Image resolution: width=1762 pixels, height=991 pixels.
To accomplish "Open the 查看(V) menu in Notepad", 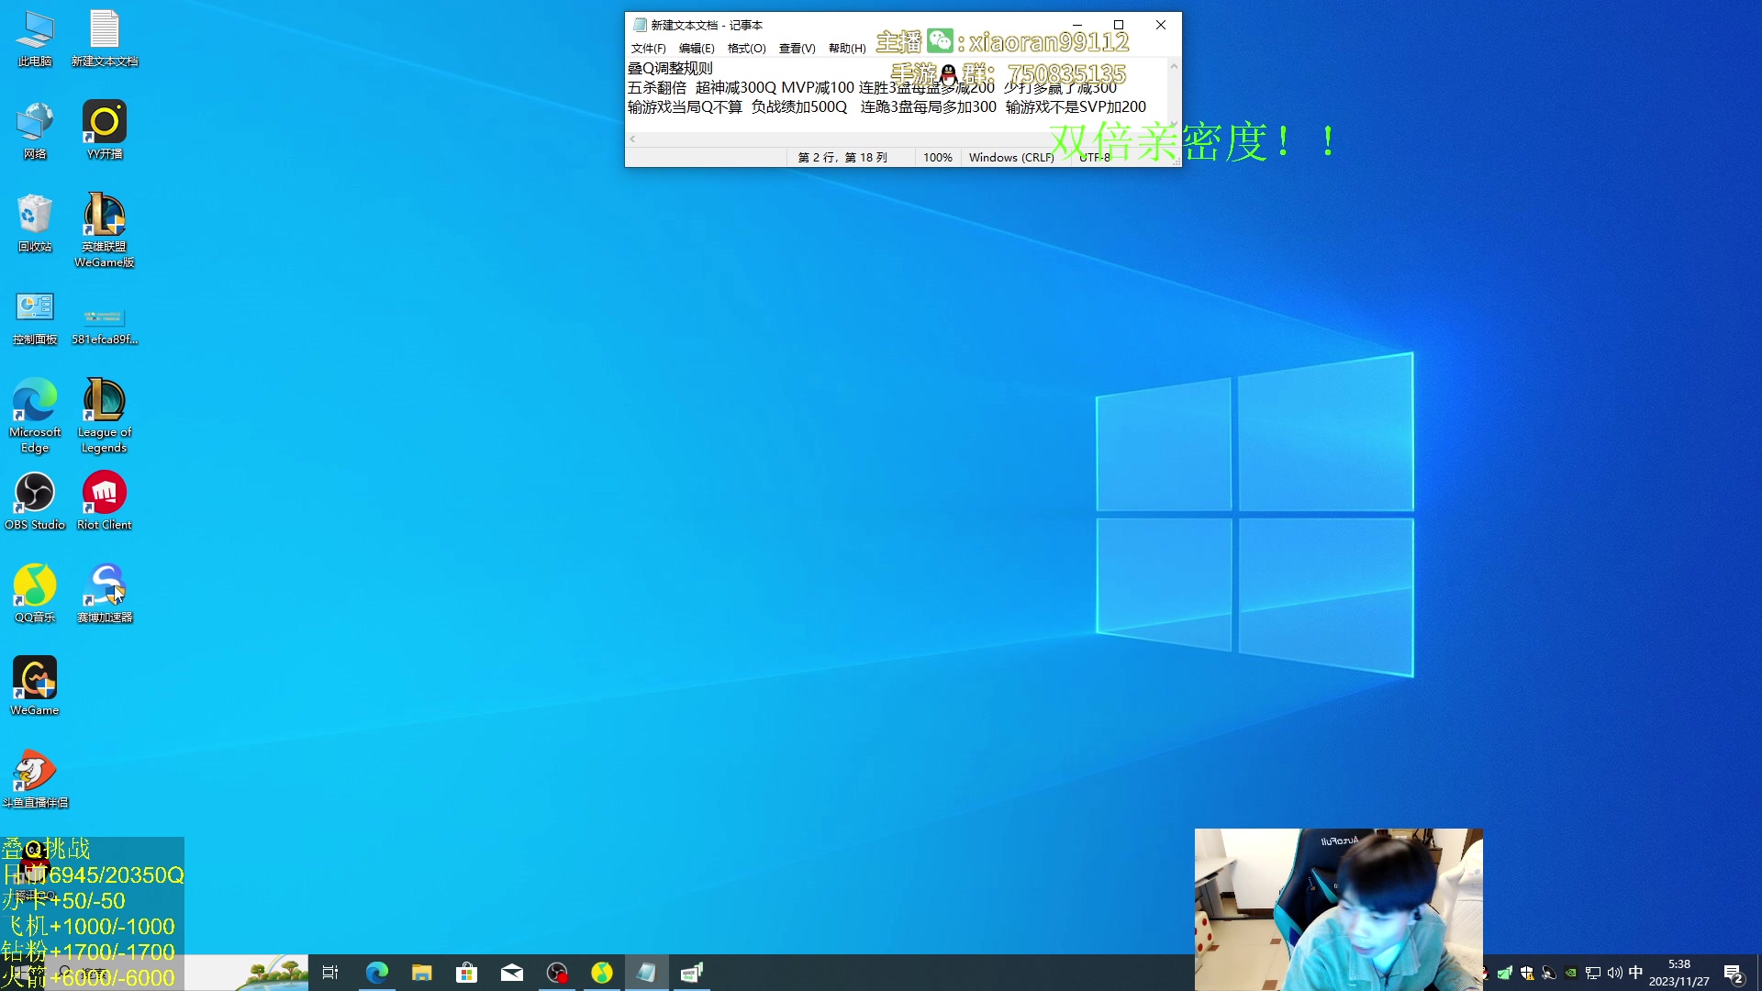I will [797, 49].
